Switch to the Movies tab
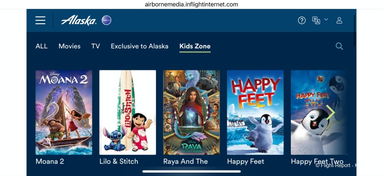 tap(70, 46)
